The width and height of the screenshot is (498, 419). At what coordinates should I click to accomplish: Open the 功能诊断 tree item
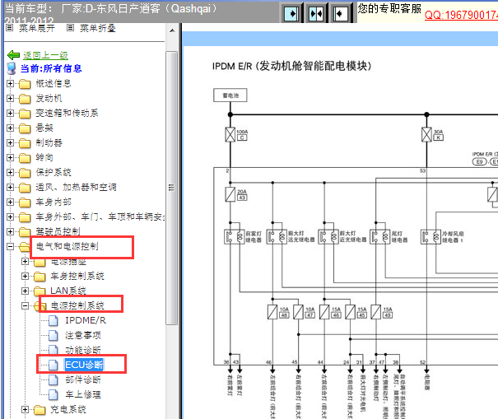point(83,351)
